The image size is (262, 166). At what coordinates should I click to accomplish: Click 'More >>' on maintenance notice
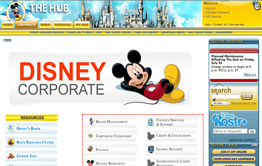pos(250,74)
